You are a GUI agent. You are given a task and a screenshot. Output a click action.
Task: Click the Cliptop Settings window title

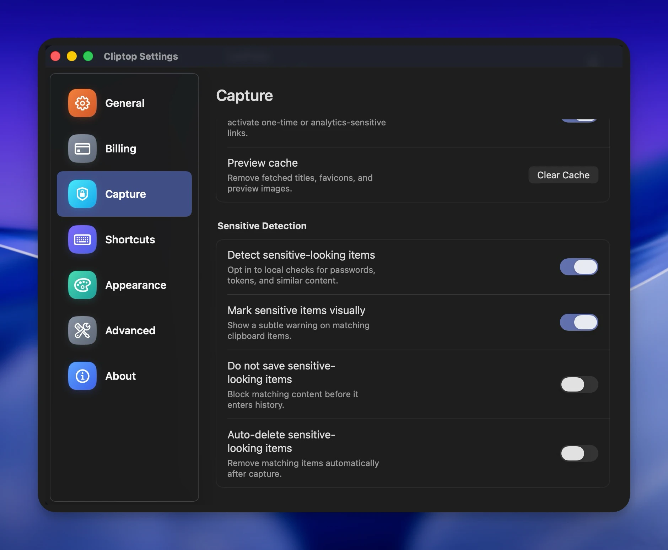(141, 56)
